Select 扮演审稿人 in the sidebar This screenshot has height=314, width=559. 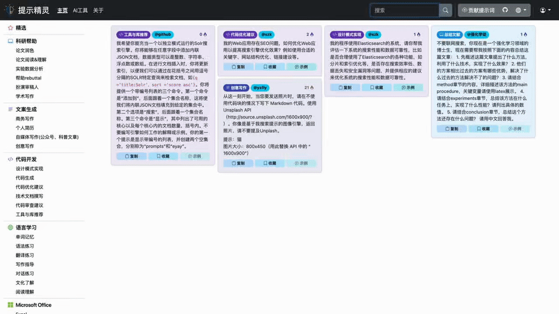coord(27,87)
